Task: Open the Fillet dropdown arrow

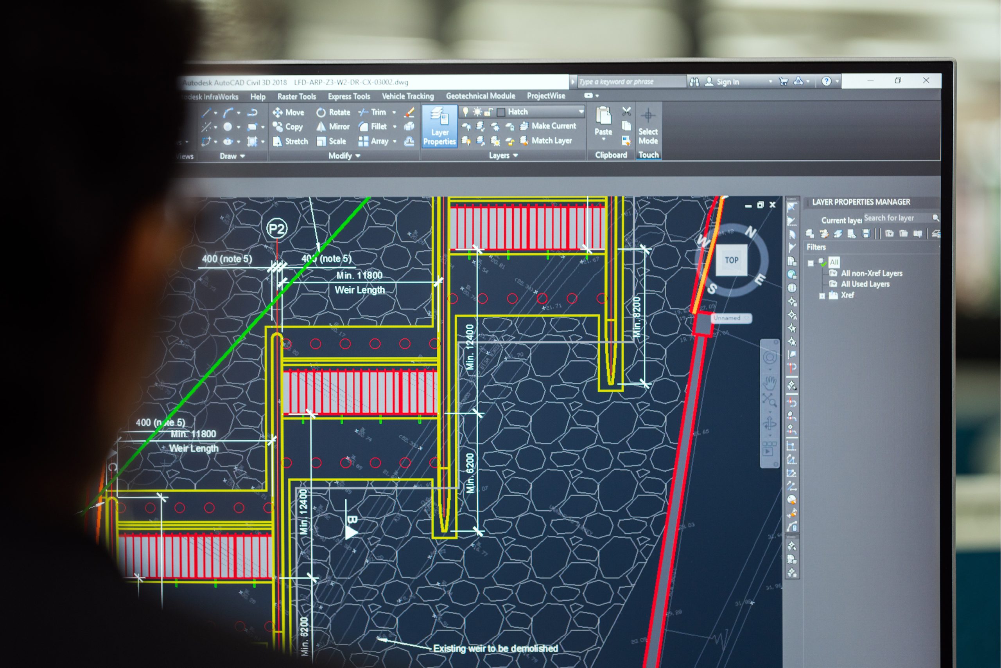Action: click(395, 126)
